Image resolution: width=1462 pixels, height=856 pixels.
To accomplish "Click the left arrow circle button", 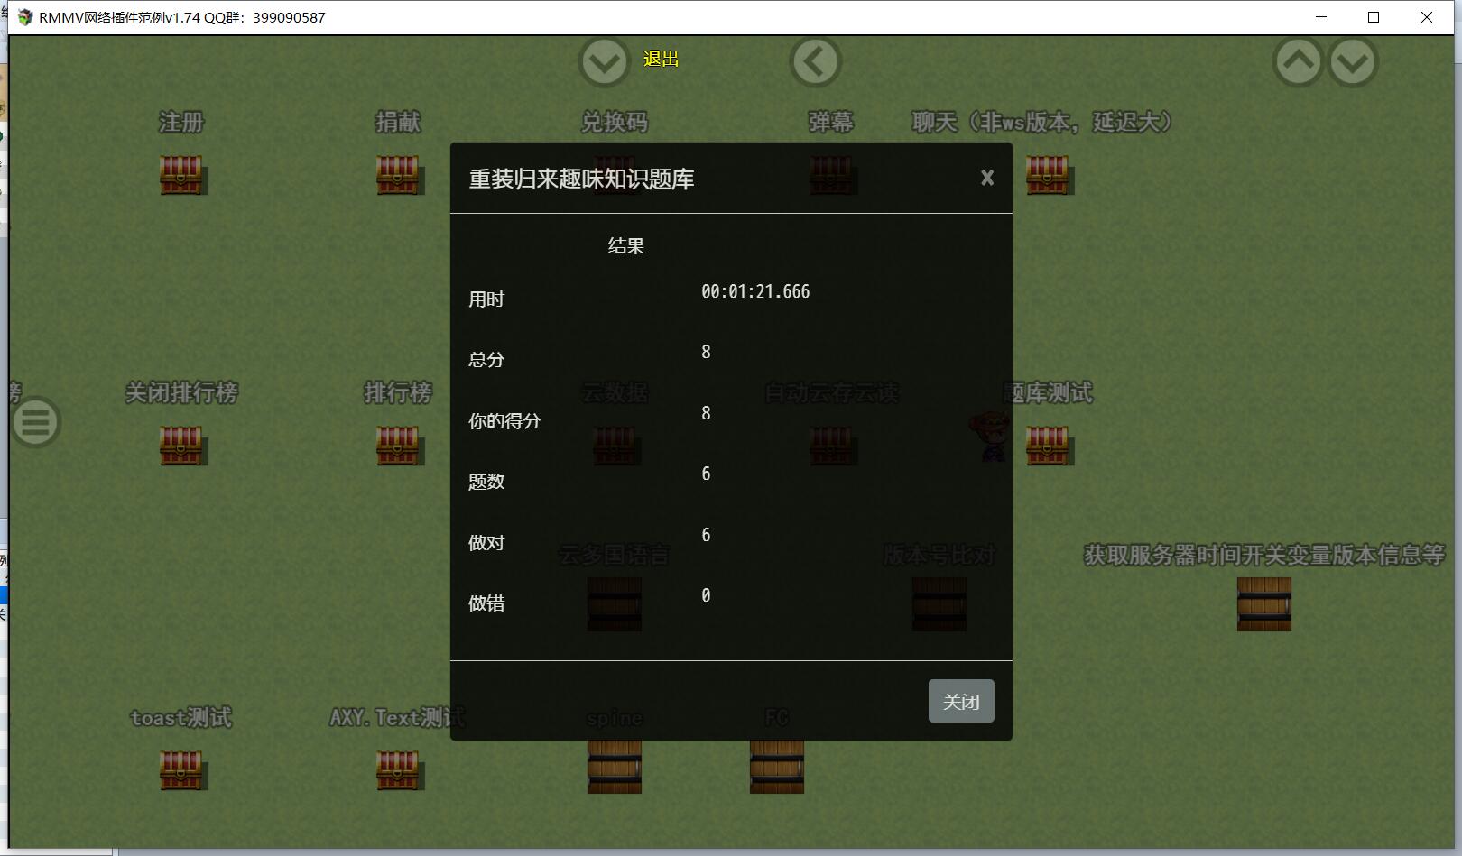I will (816, 62).
